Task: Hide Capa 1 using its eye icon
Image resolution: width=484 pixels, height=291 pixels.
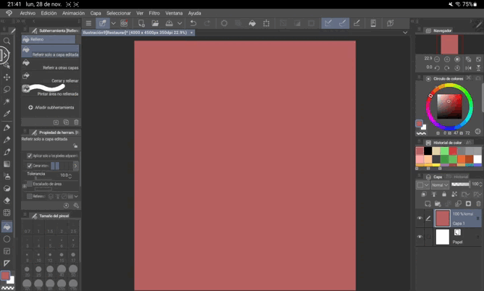Action: click(420, 218)
